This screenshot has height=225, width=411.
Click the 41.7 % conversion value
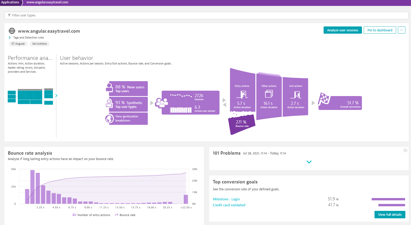tap(333, 205)
